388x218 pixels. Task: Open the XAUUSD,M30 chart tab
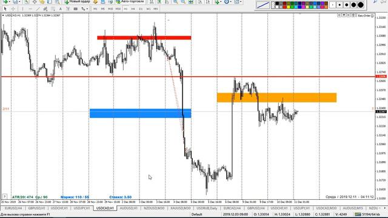tap(181, 208)
